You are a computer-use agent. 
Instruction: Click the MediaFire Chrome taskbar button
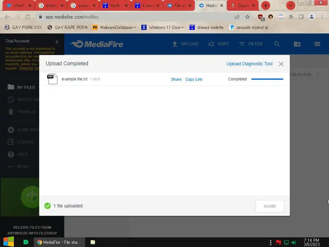point(59,242)
